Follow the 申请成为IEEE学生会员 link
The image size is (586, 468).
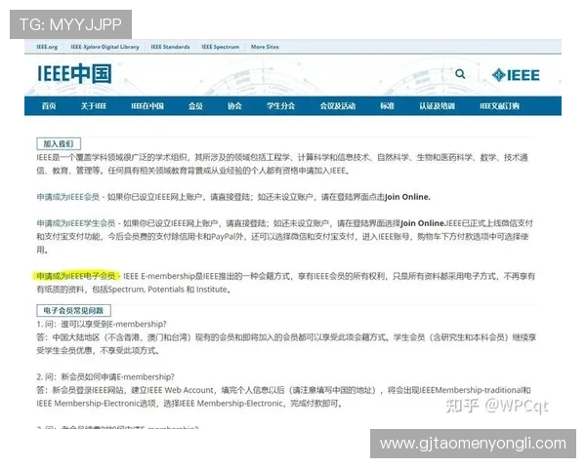click(76, 223)
